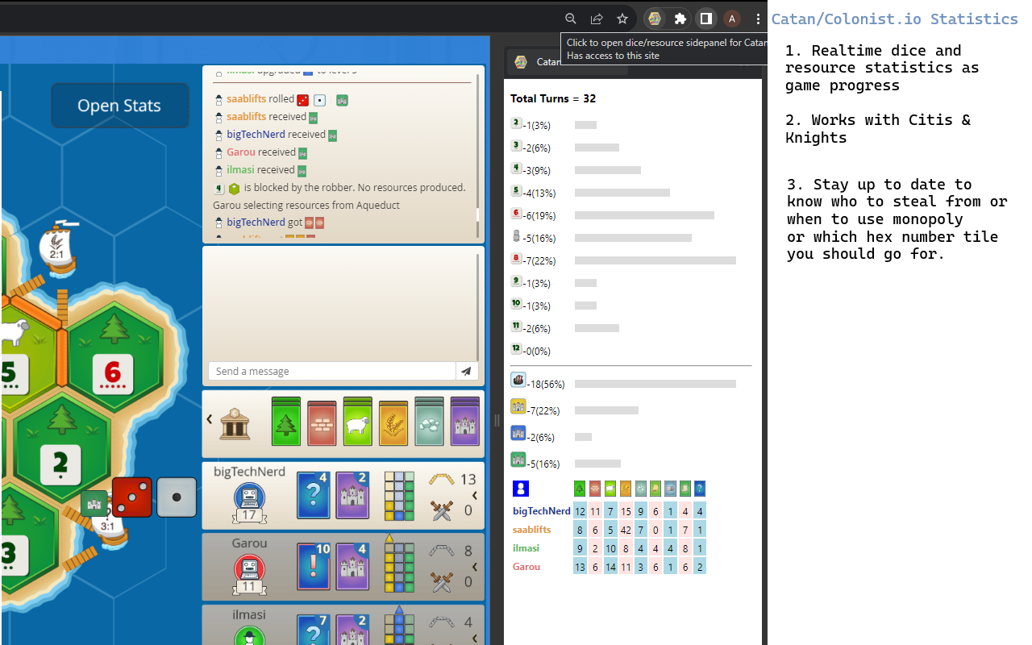The image size is (1032, 645).
Task: Collapse the bank row with its left chevron
Action: coord(210,419)
